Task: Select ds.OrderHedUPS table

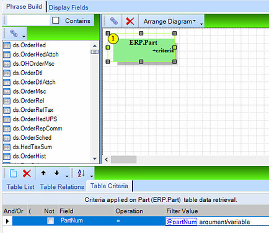Action: 35,119
